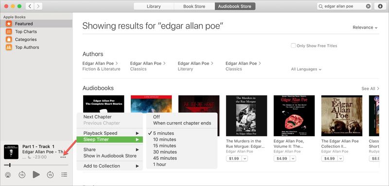The height and width of the screenshot is (186, 389).
Task: Clear the search field text
Action: pos(369,6)
